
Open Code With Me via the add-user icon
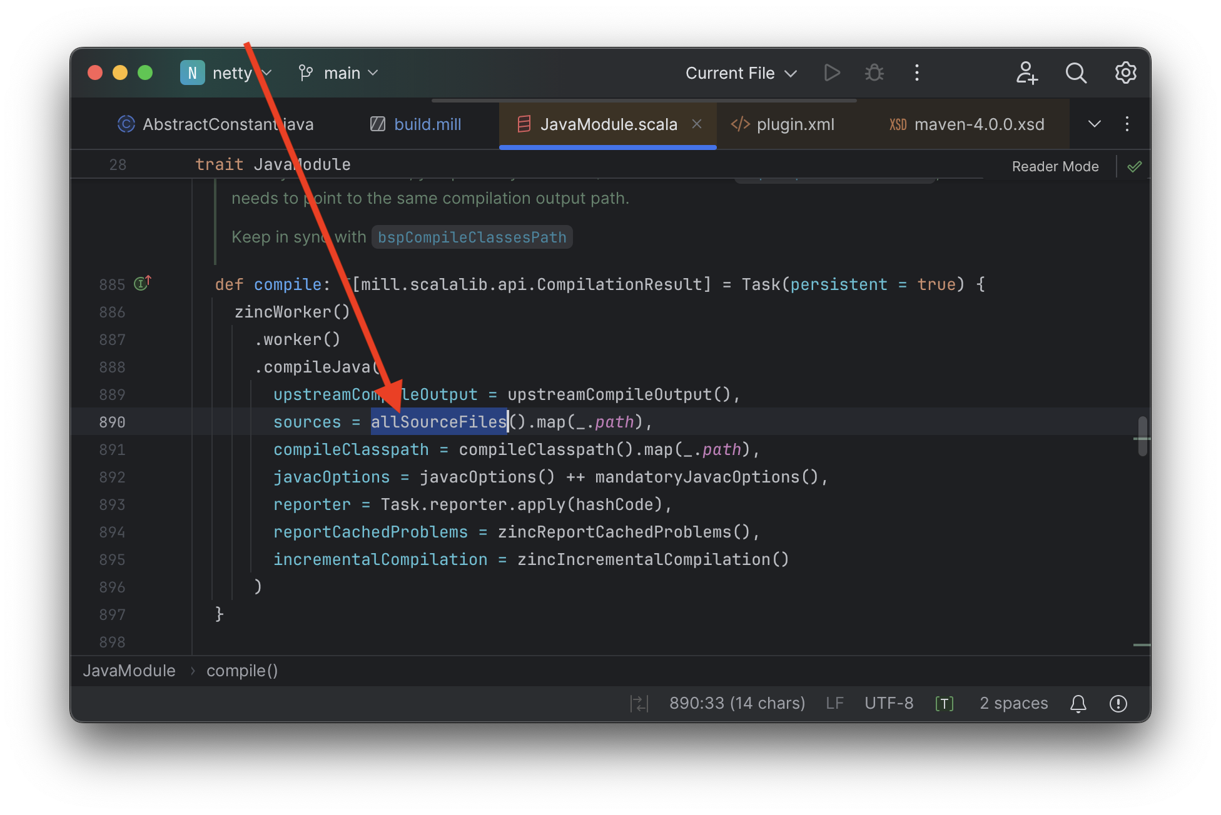point(1026,73)
